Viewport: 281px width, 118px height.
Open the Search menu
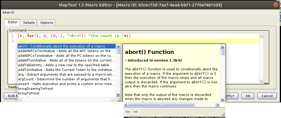click(x=8, y=12)
